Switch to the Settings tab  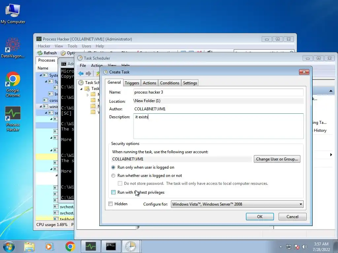[190, 83]
